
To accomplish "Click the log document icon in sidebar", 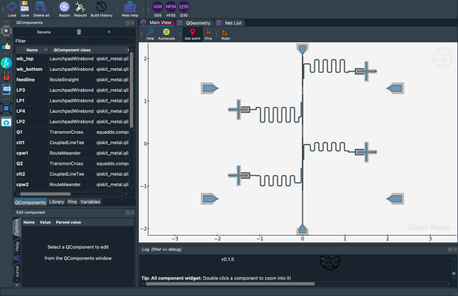I will [x=6, y=89].
